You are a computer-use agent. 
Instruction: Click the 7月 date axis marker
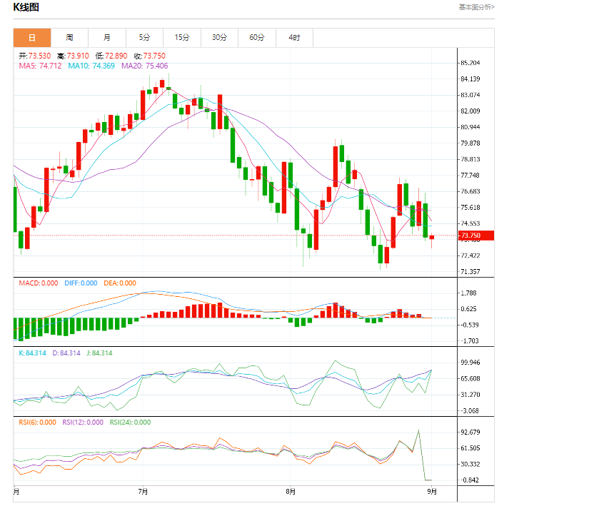[x=143, y=492]
